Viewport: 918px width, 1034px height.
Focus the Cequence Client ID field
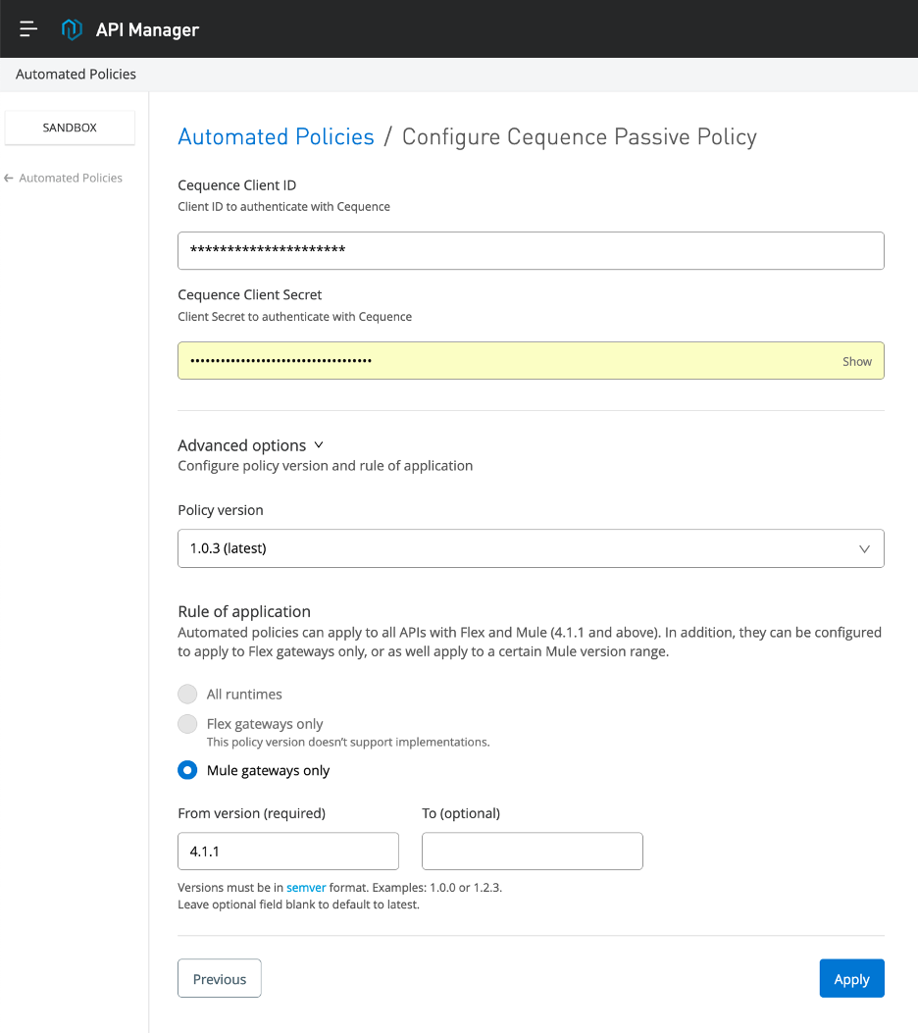pos(531,250)
